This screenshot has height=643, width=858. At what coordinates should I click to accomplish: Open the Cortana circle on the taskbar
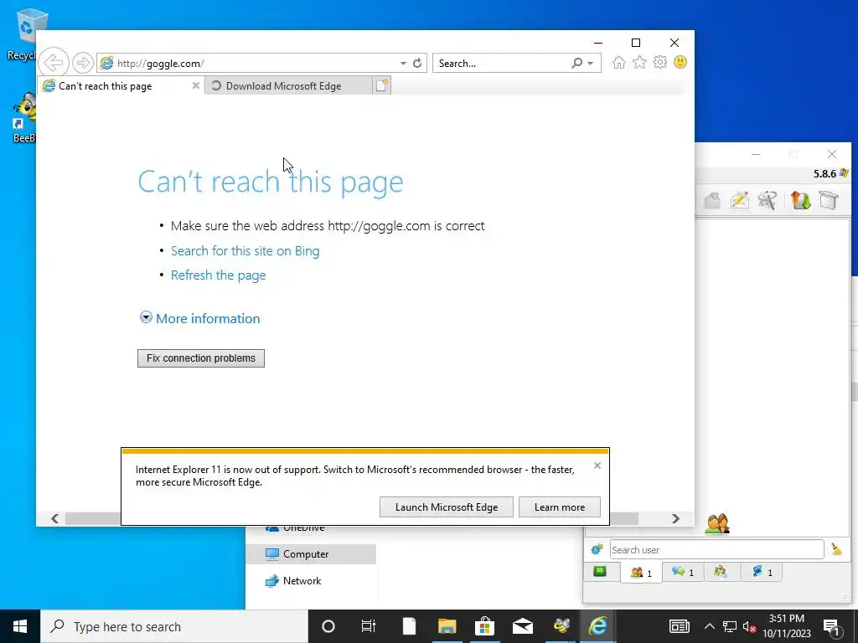coord(328,626)
